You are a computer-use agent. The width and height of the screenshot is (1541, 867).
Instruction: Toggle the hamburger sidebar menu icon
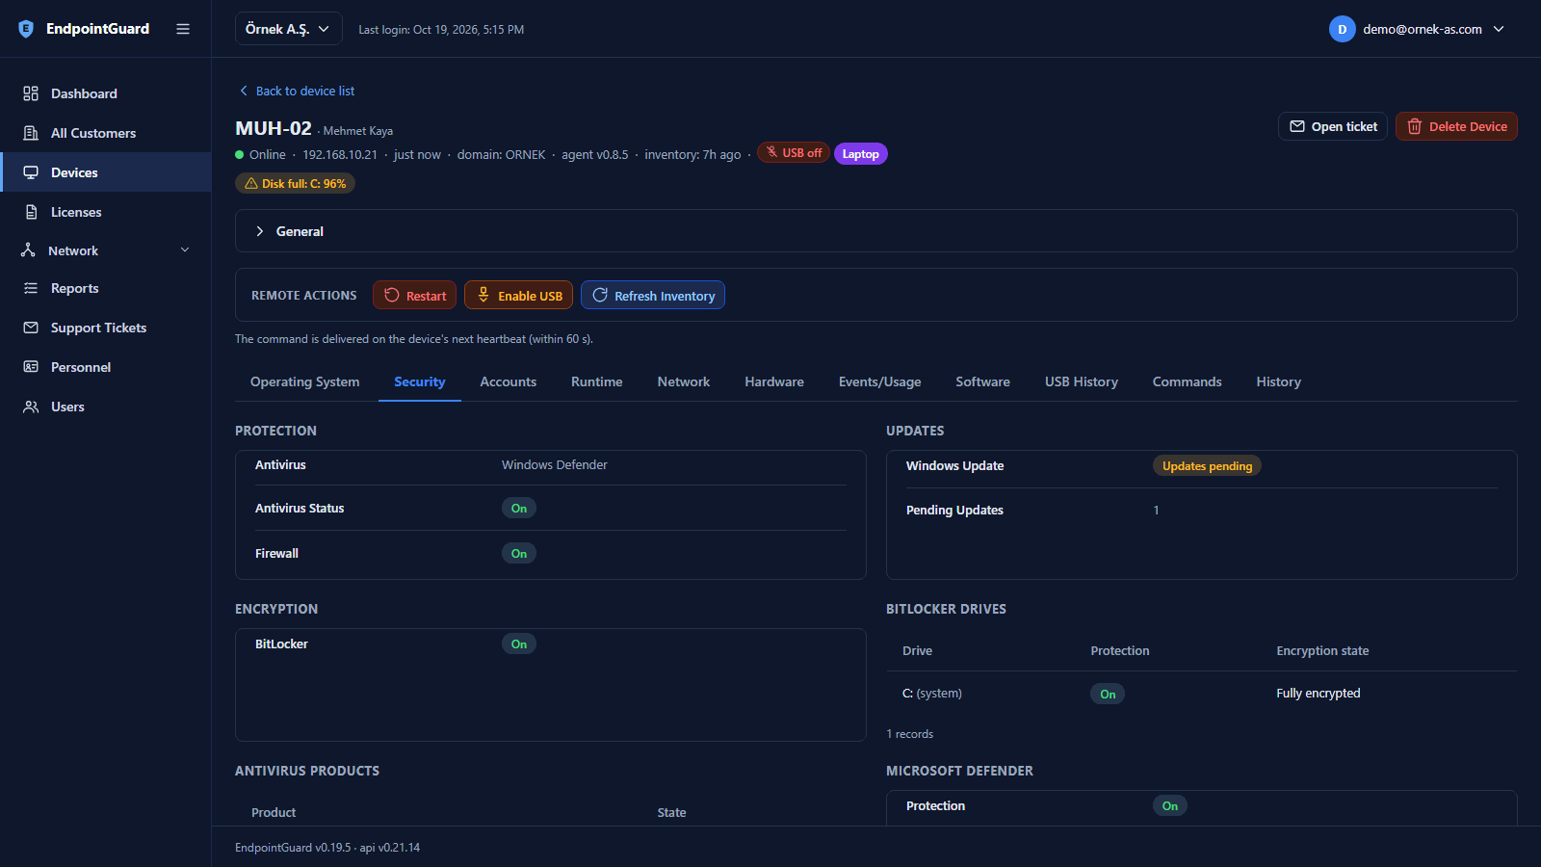183,29
